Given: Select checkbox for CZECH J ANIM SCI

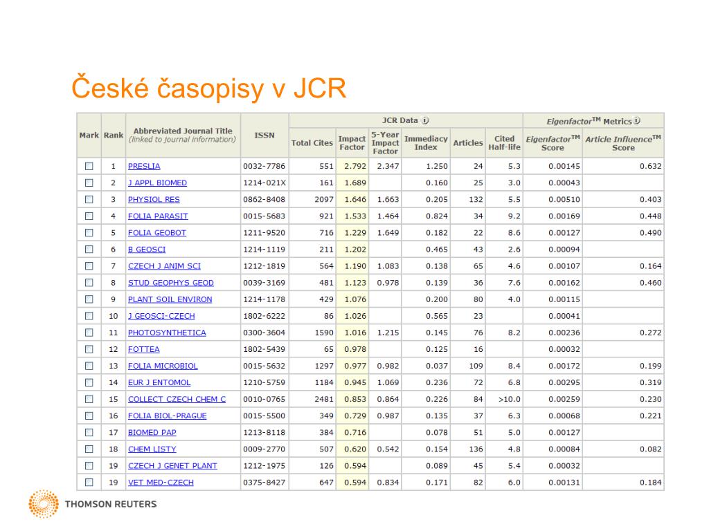Looking at the screenshot, I should click(89, 266).
